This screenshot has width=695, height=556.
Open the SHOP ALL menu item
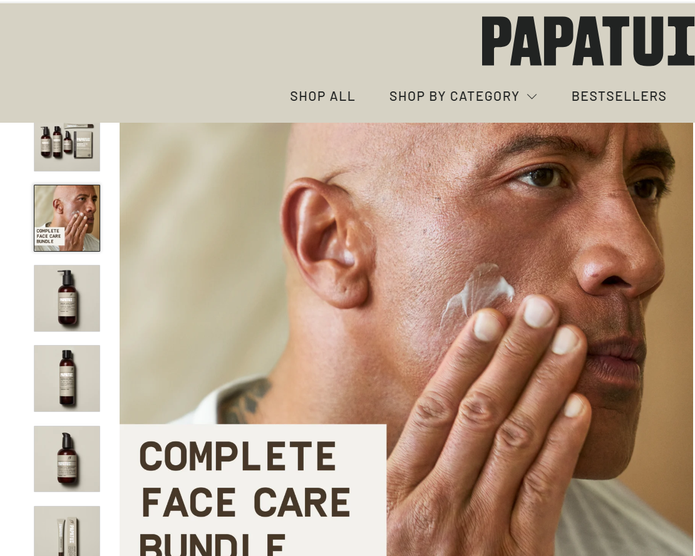[x=322, y=96]
